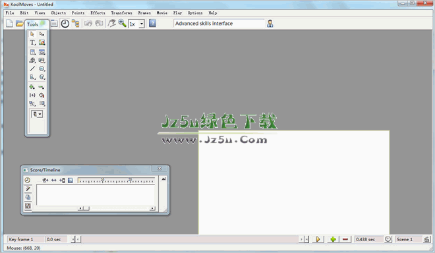Choose the Text tool
The image size is (435, 253).
pyautogui.click(x=32, y=42)
